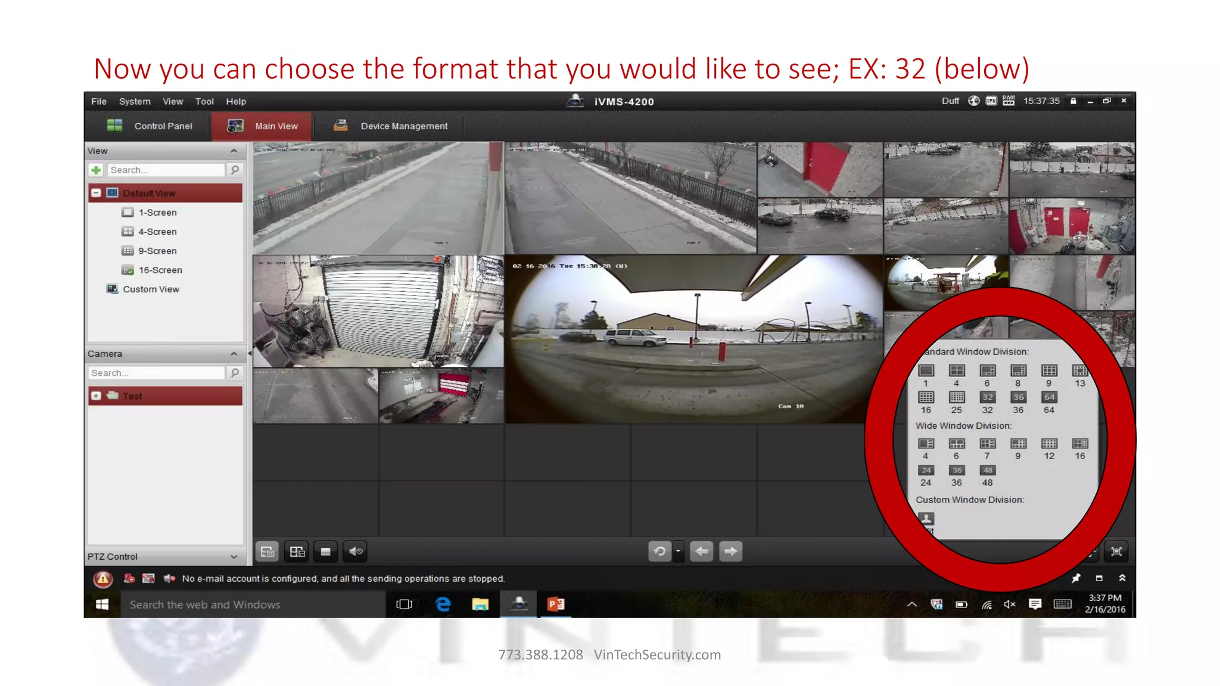This screenshot has height=686, width=1220.
Task: Select standard 8-window division layout
Action: (x=1019, y=371)
